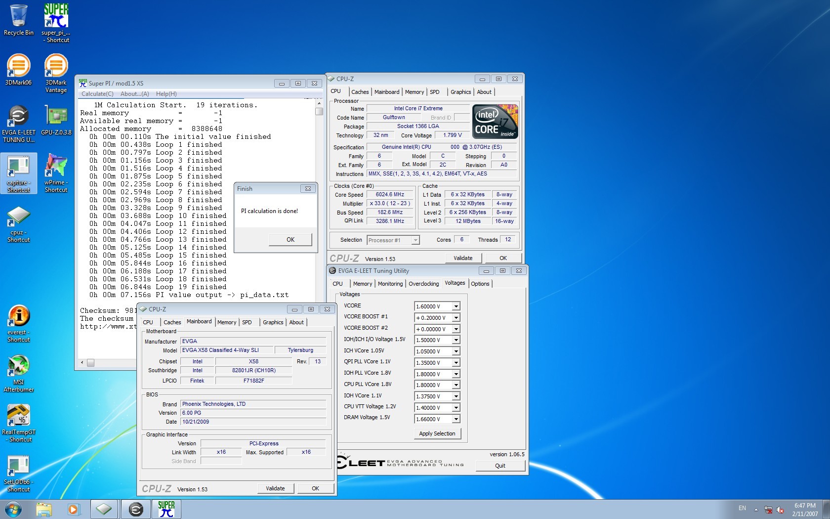Click the Super PI taskbar icon
The width and height of the screenshot is (830, 519).
pos(166,509)
